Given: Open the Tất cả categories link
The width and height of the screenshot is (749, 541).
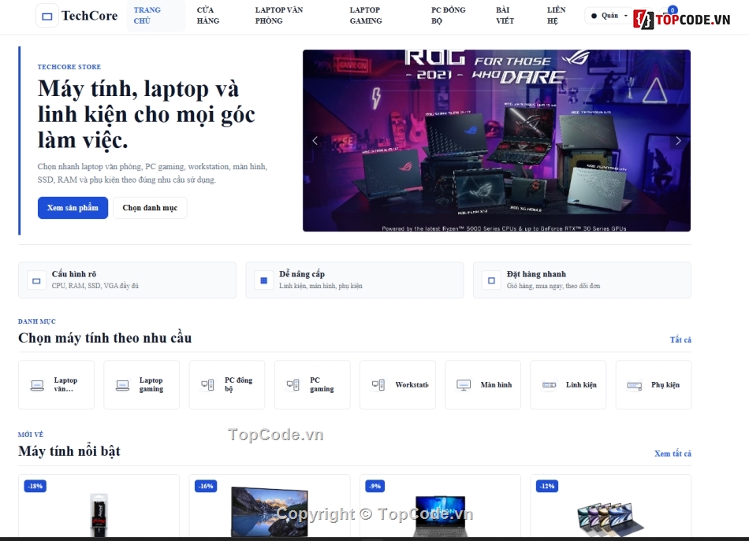Looking at the screenshot, I should click(680, 339).
